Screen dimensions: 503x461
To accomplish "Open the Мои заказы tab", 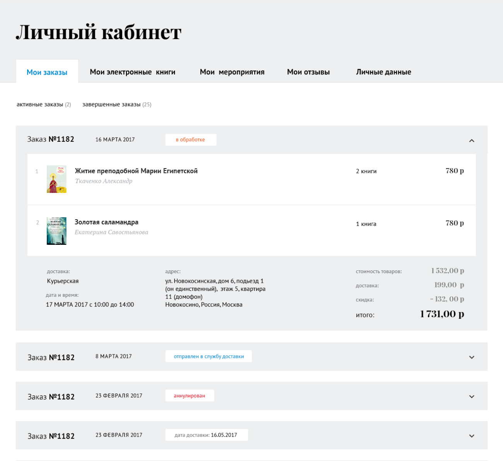I will [x=47, y=72].
